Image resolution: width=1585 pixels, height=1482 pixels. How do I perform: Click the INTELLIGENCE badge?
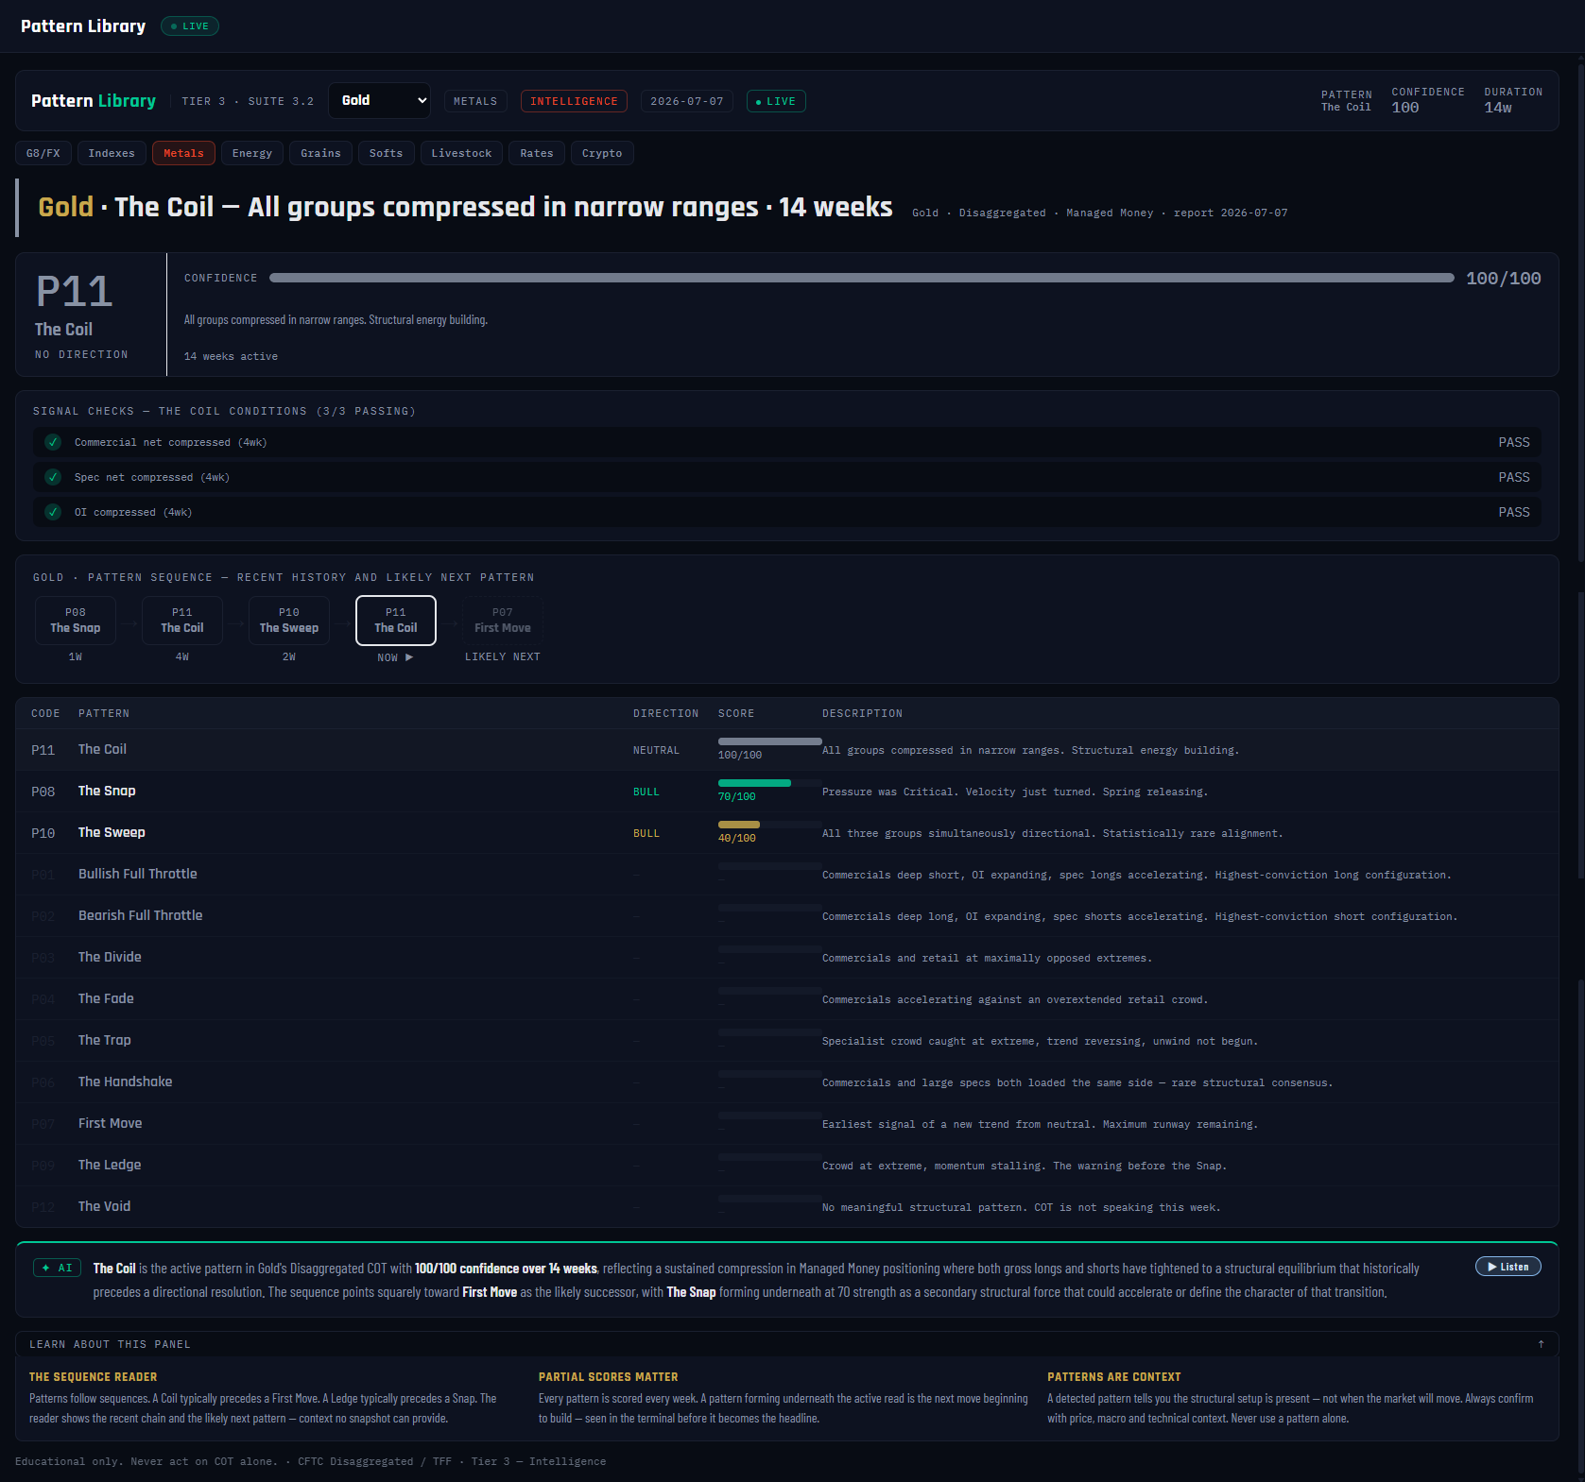click(x=574, y=101)
